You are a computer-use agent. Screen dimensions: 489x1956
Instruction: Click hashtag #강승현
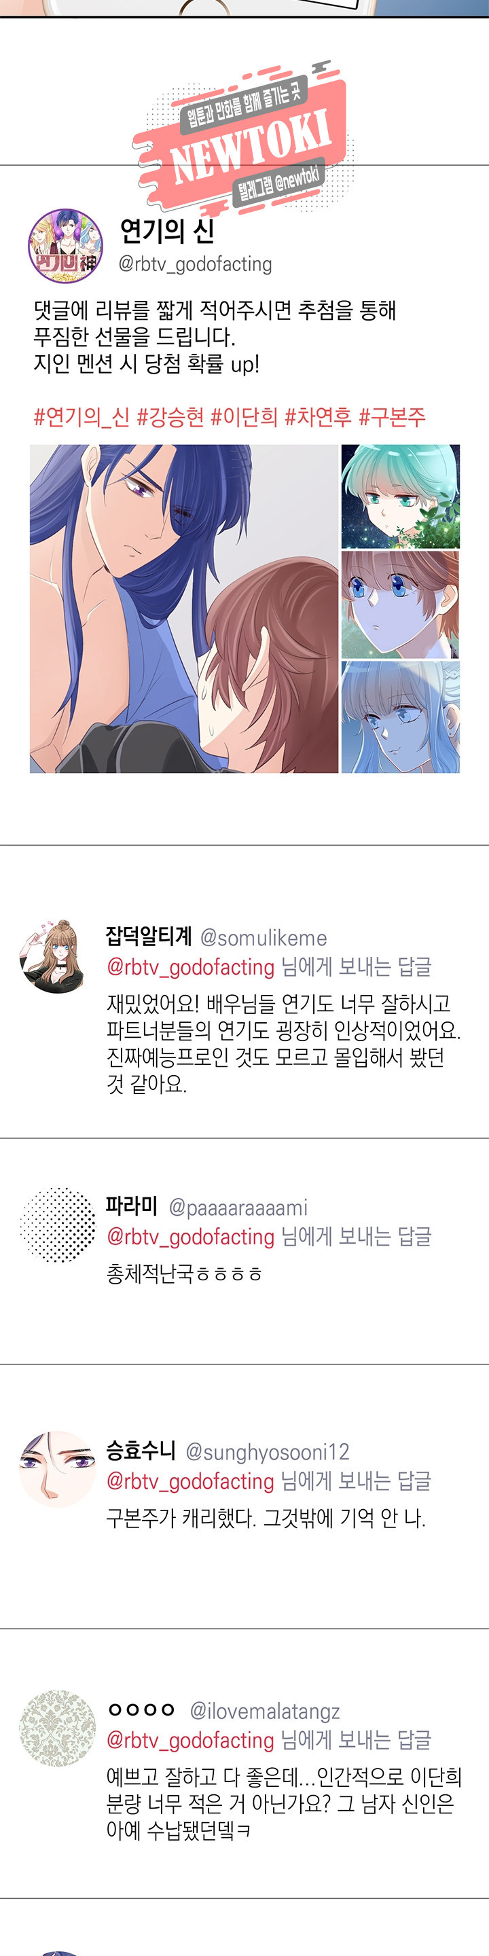[x=170, y=417]
